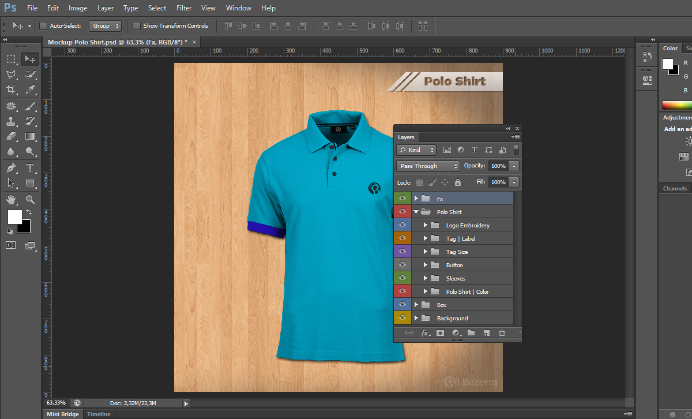692x419 pixels.
Task: Expand the Background group
Action: pos(416,318)
